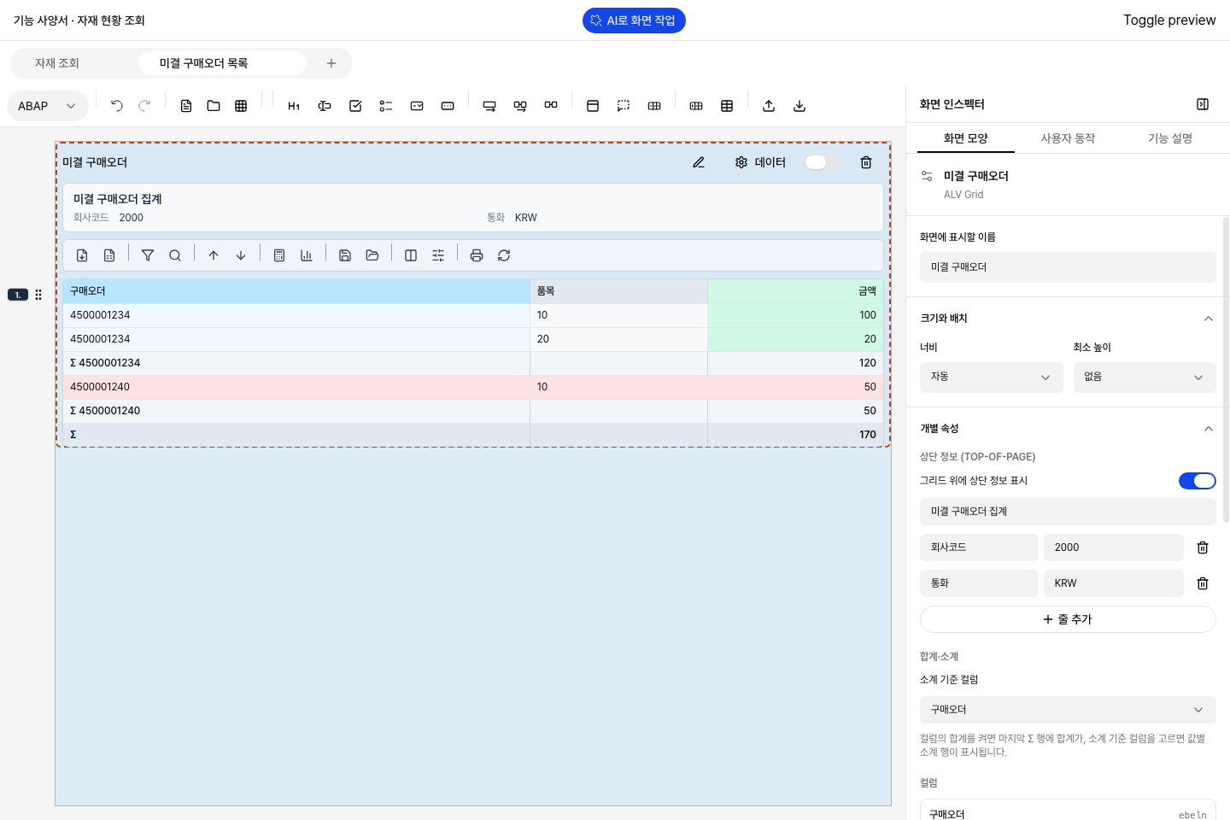Click the 구매오더 column header in the grid
The height and width of the screenshot is (820, 1230).
click(x=296, y=291)
